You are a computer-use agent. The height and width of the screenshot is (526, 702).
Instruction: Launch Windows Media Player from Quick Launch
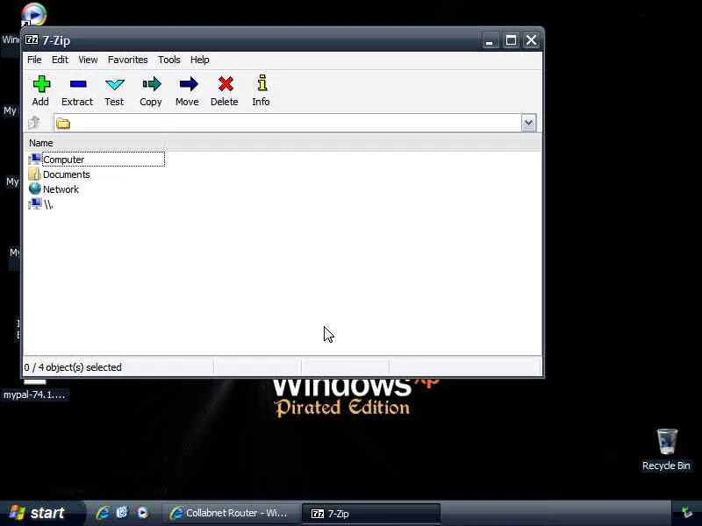[143, 513]
